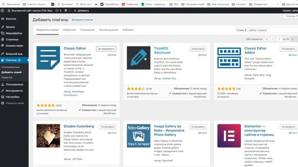The width and height of the screenshot is (298, 167).
Task: Install Disable Gutenberg plugin
Action: [x=108, y=127]
